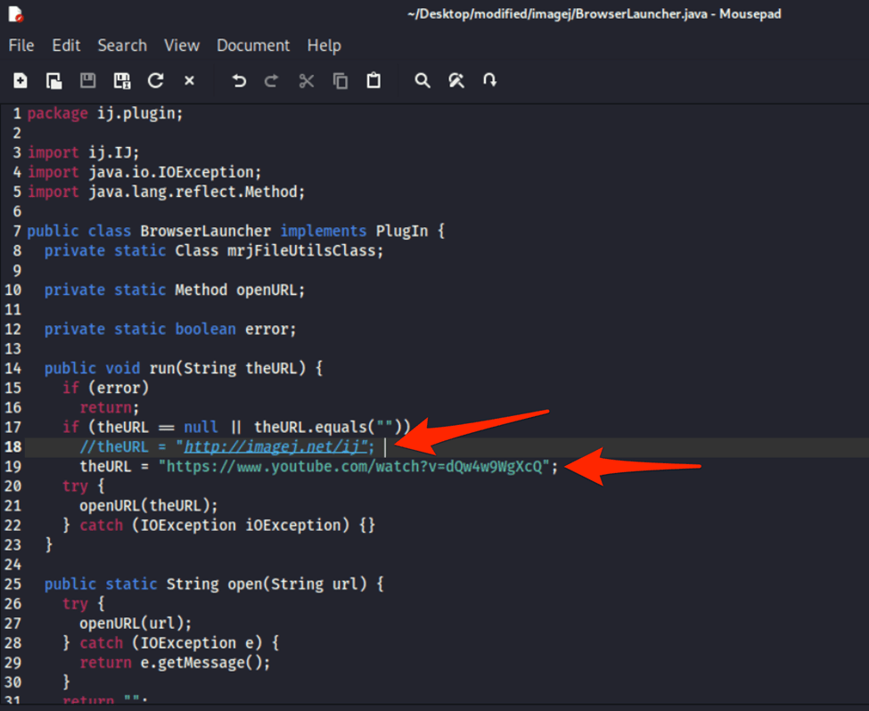Screen dimensions: 869x711
Task: Click '(IOException e)' on line 28
Action: coord(197,643)
